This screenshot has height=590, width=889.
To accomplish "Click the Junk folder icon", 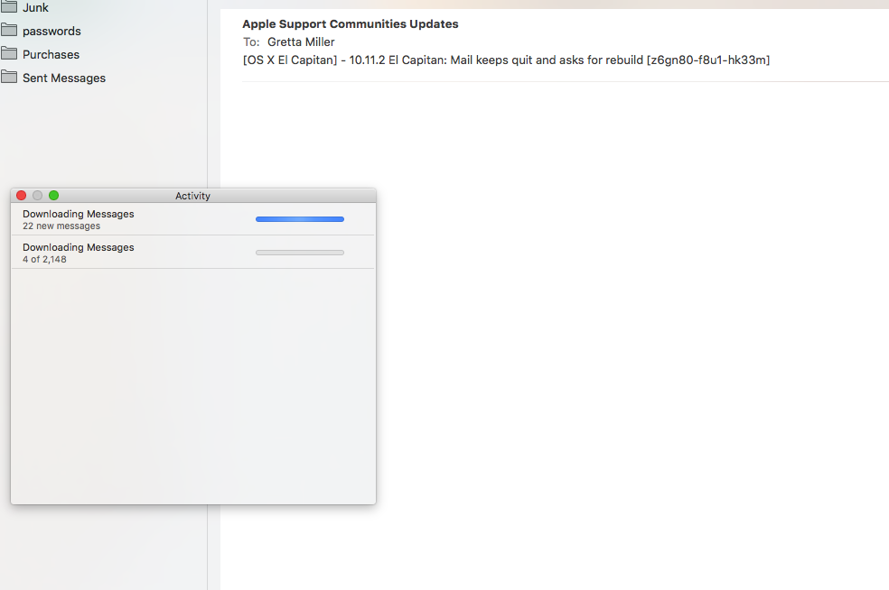I will pyautogui.click(x=9, y=6).
